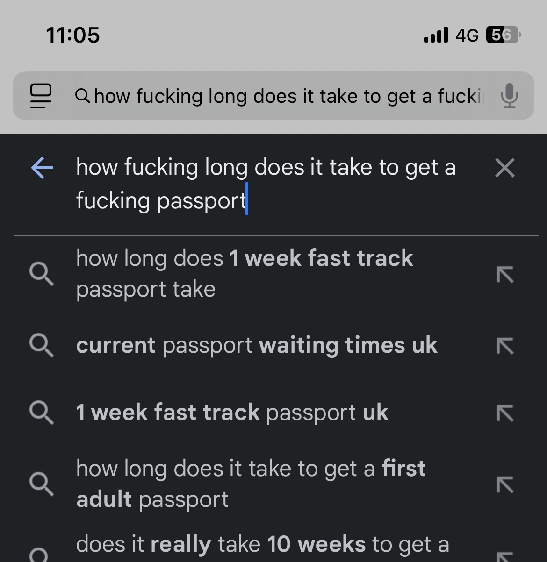The image size is (547, 562).
Task: Insert 'current passport waiting times uk' via arrow icon
Action: click(505, 346)
